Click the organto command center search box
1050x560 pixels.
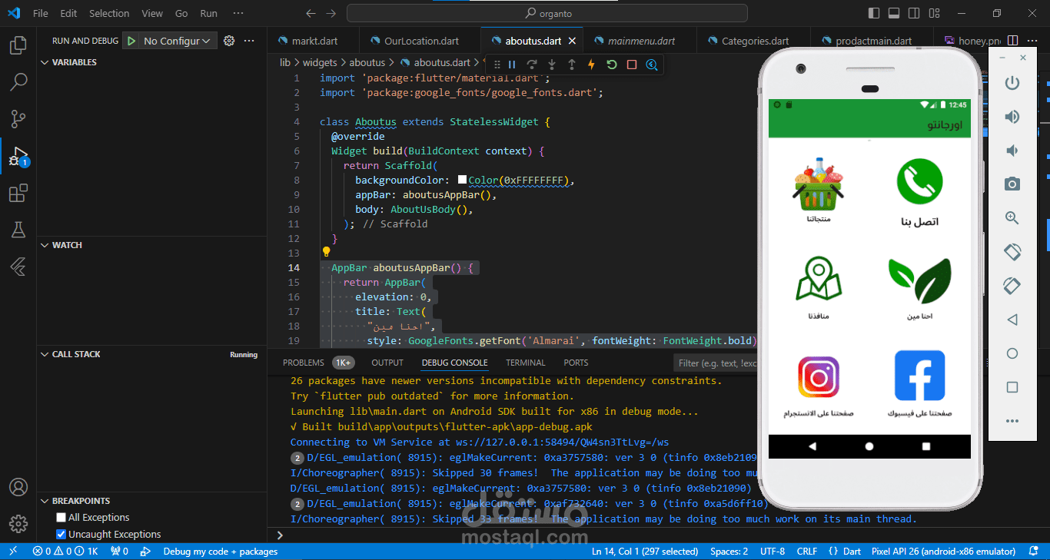(x=547, y=13)
